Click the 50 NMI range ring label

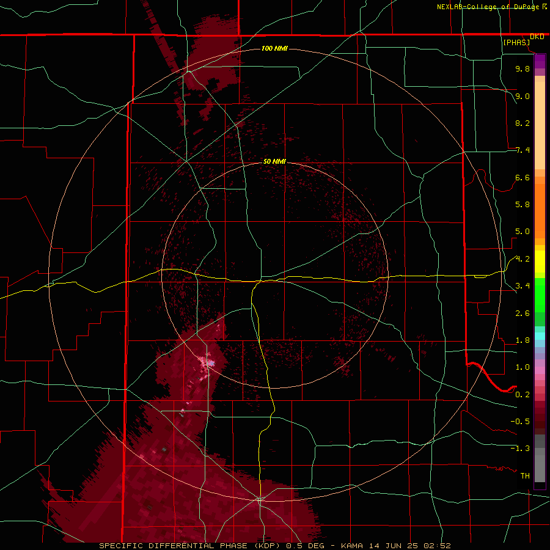click(x=274, y=161)
